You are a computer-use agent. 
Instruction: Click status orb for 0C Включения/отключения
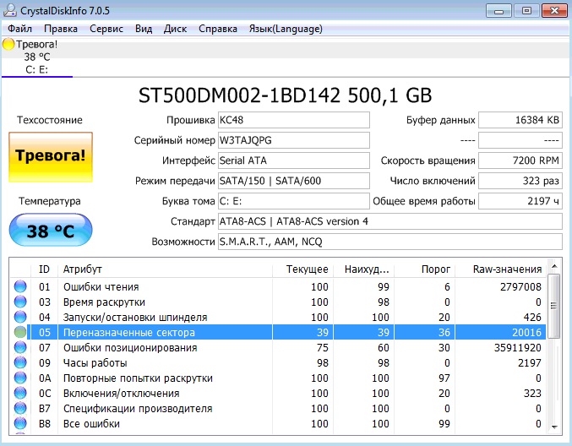click(20, 393)
